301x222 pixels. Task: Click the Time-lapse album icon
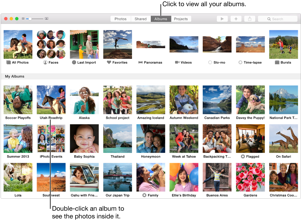click(240, 62)
